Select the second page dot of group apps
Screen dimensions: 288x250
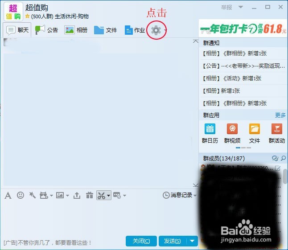pos(243,148)
